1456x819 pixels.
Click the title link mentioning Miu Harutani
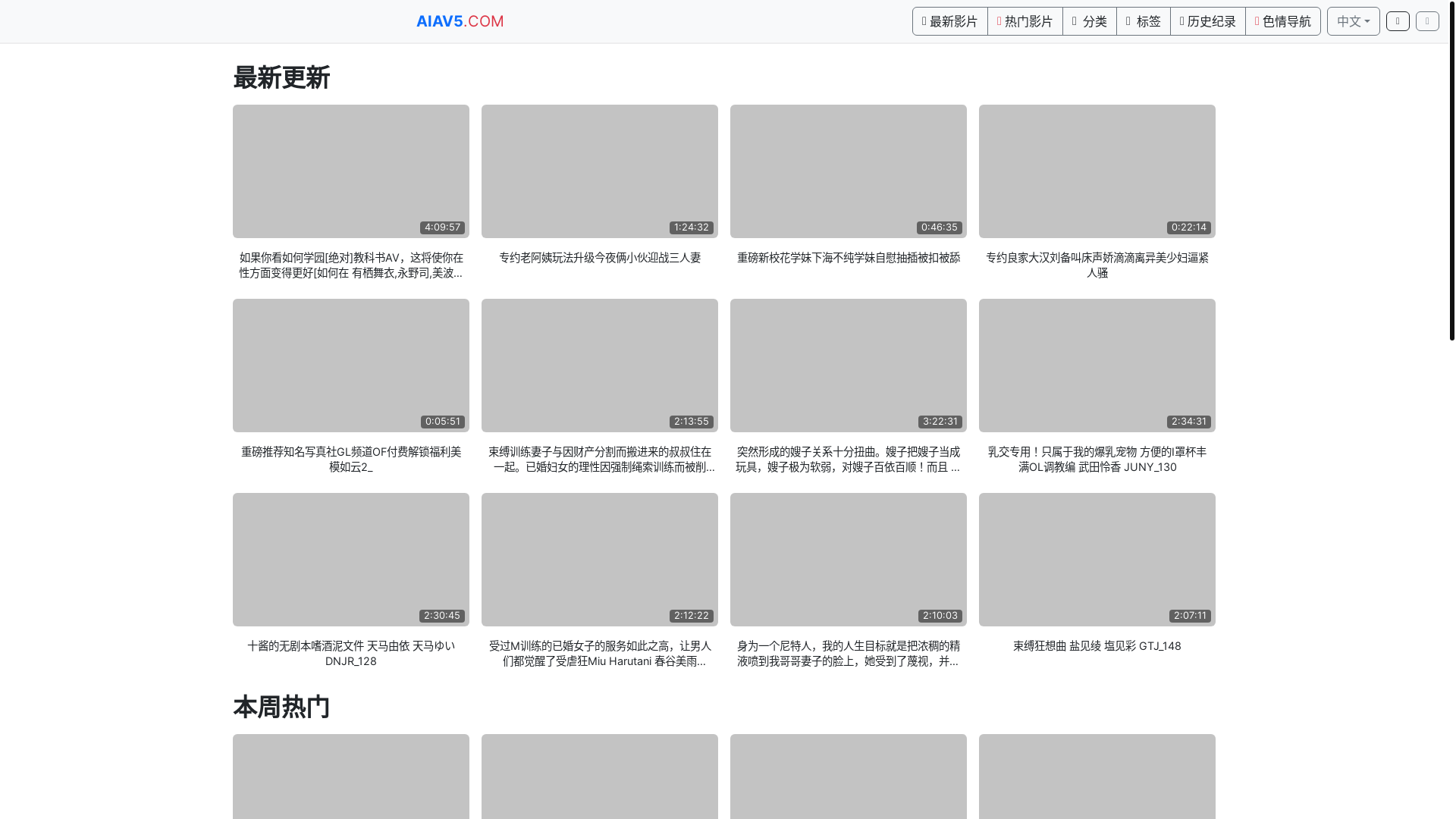[x=600, y=654]
